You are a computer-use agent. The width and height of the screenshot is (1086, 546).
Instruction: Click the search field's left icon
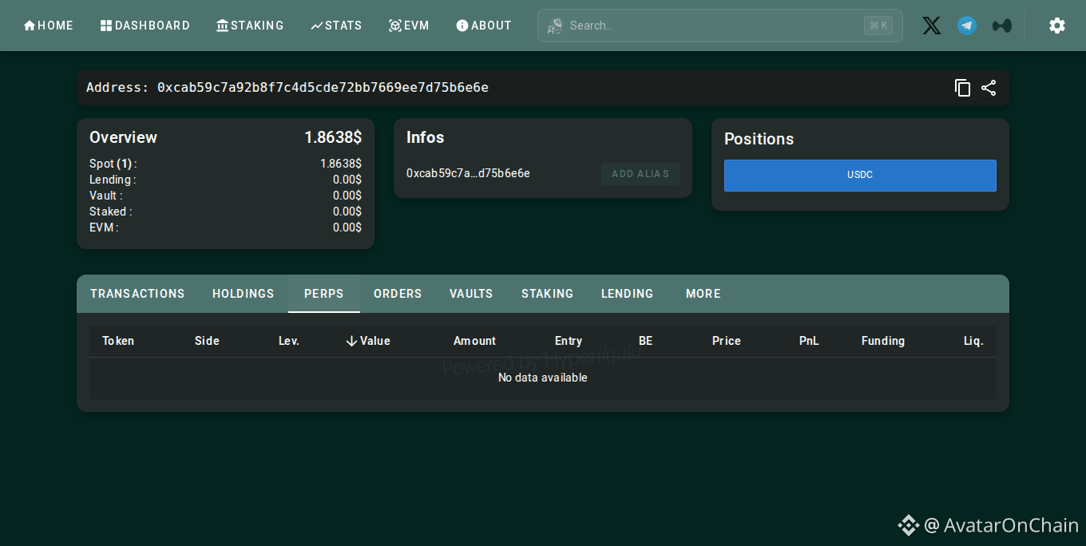click(x=554, y=26)
